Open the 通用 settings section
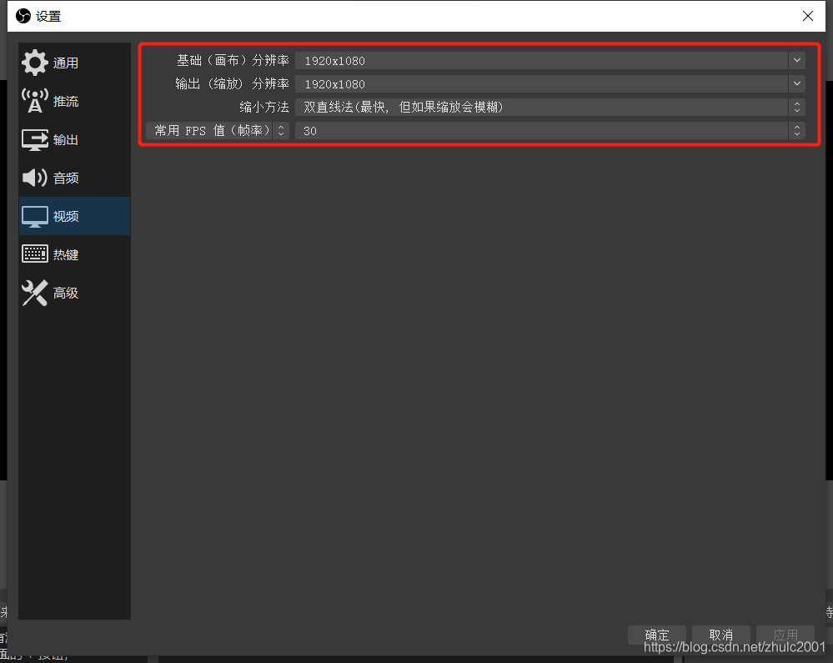The height and width of the screenshot is (663, 833). point(74,63)
